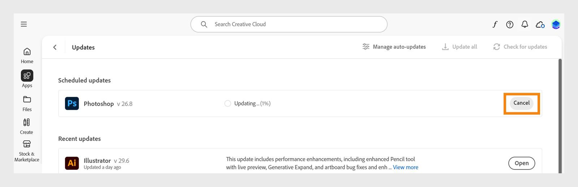Cancel the Photoshop update
The width and height of the screenshot is (578, 187).
[x=521, y=103]
